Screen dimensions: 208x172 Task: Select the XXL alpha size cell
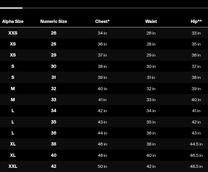[x=13, y=166]
